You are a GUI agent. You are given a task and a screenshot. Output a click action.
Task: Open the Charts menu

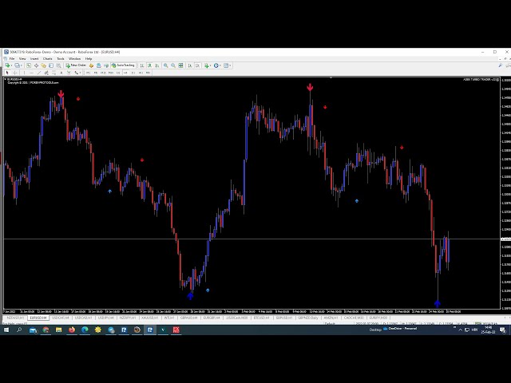[x=48, y=58]
